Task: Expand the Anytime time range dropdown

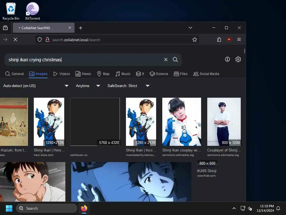Action: [88, 86]
